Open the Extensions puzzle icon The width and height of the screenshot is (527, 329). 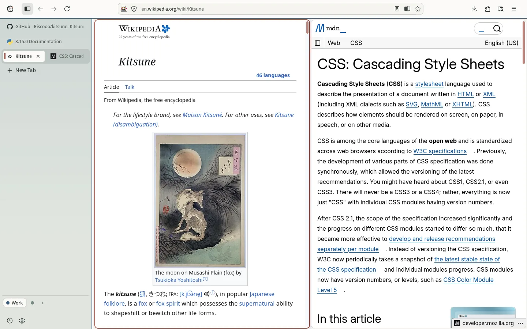(x=487, y=9)
